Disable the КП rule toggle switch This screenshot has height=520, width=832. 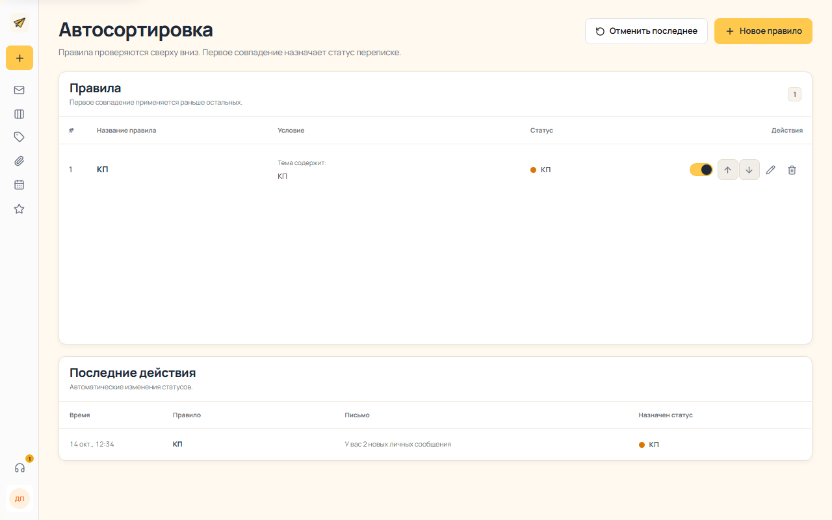click(x=701, y=170)
